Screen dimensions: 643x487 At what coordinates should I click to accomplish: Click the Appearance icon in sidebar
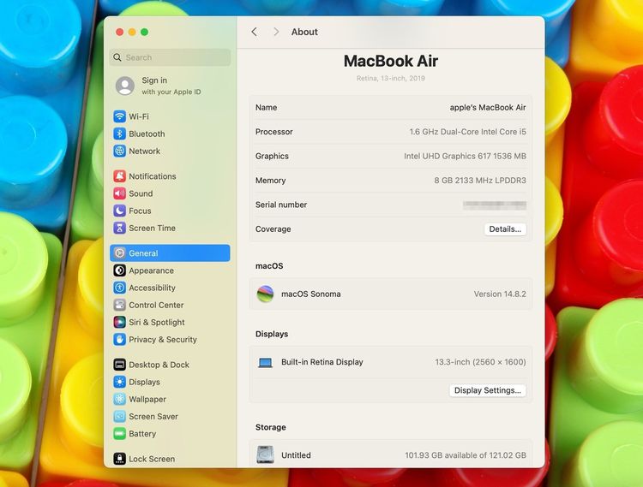point(119,270)
